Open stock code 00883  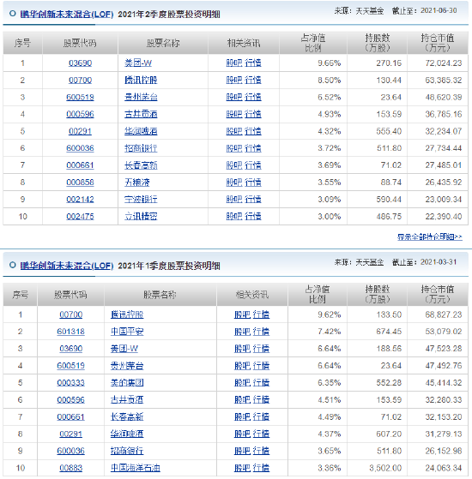71,468
